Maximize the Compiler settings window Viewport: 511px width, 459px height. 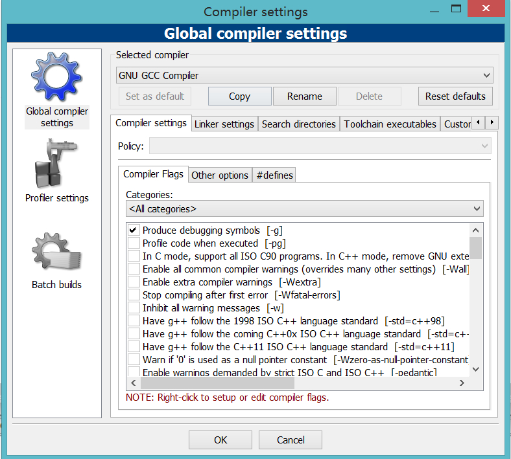(x=456, y=8)
